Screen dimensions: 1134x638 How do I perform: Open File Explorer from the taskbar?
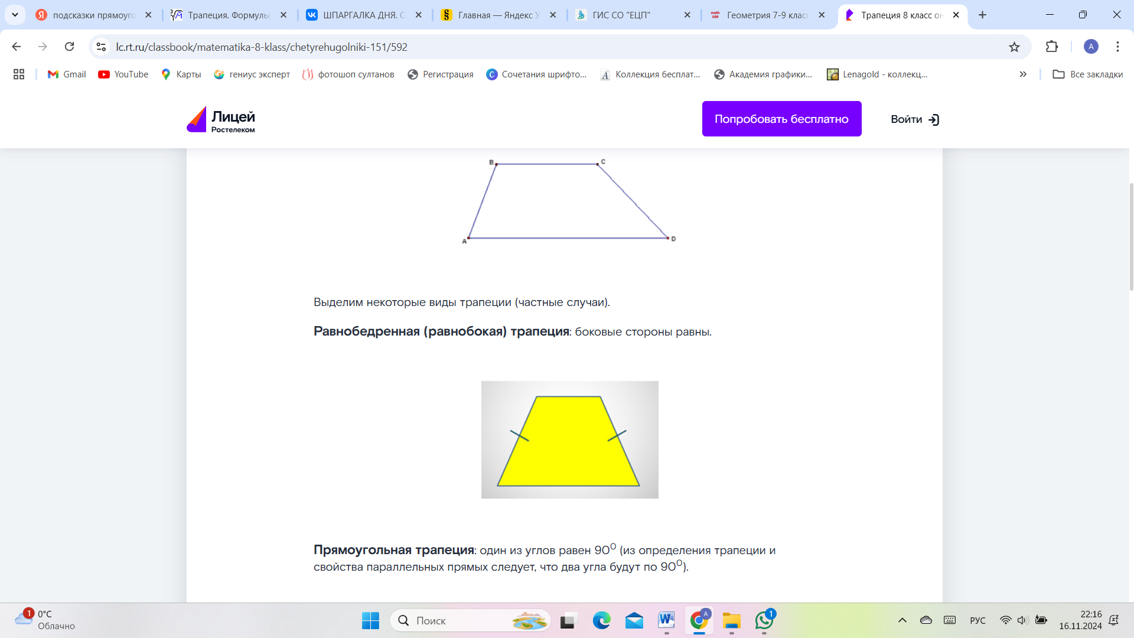coord(731,620)
